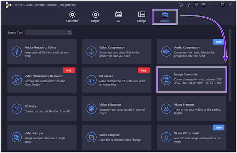Click the search magnifier icon
This screenshot has height=153, width=237.
click(x=69, y=33)
